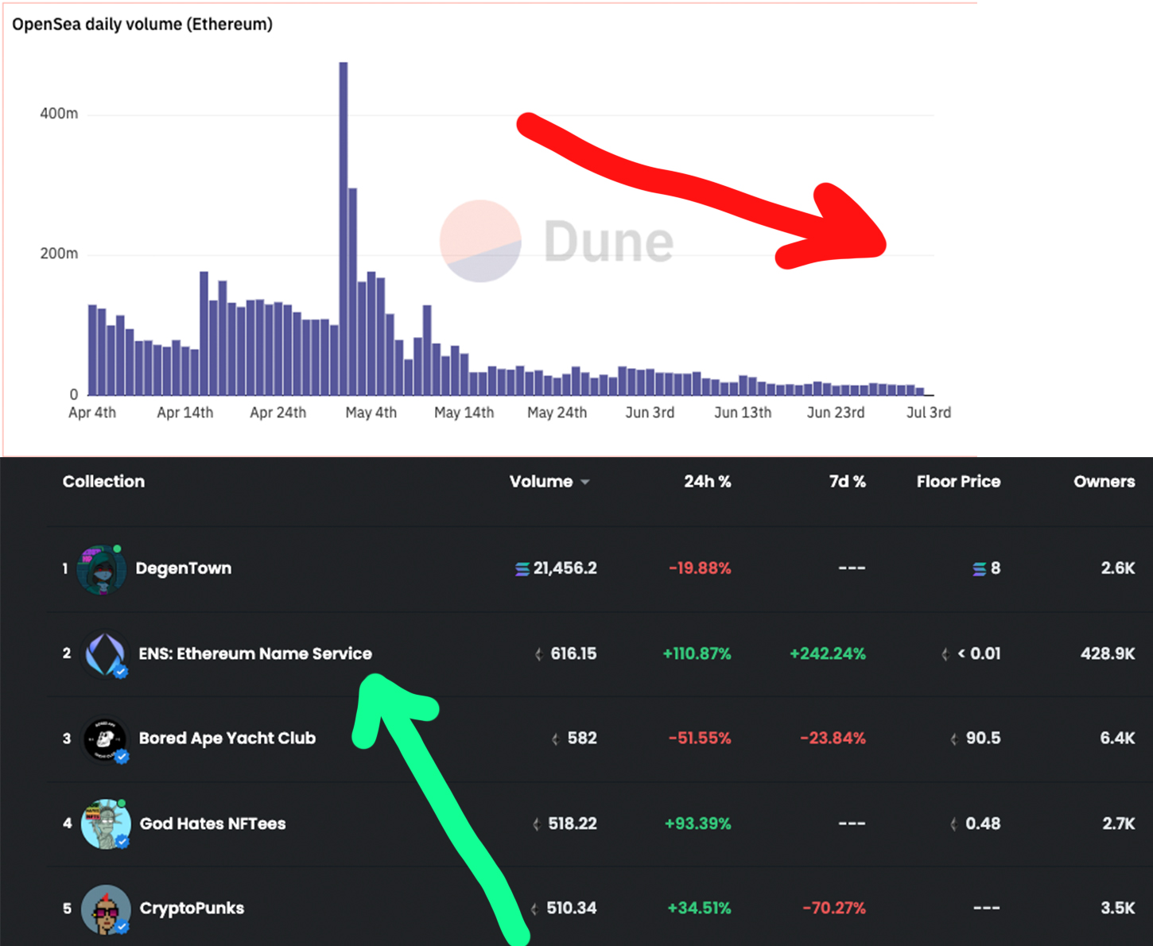Click the Solana icon beside DegenTown volume

[522, 569]
